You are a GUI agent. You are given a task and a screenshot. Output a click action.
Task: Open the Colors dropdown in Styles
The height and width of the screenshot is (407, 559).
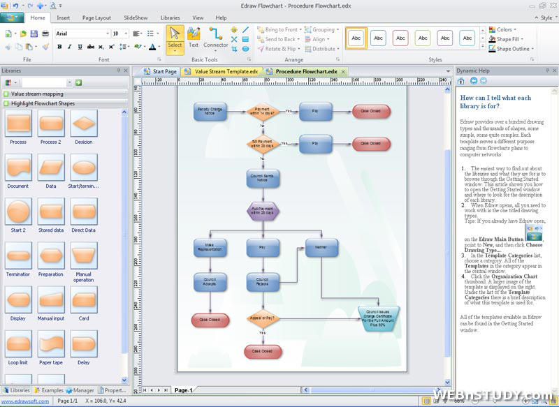pos(502,29)
